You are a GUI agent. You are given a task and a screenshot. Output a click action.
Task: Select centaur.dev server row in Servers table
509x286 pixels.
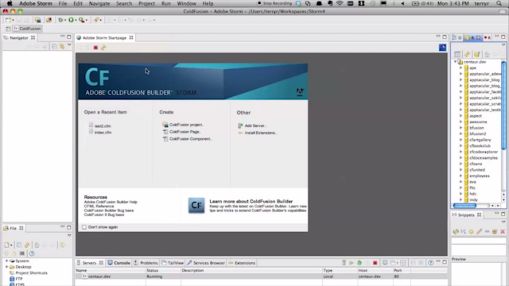pos(261,276)
